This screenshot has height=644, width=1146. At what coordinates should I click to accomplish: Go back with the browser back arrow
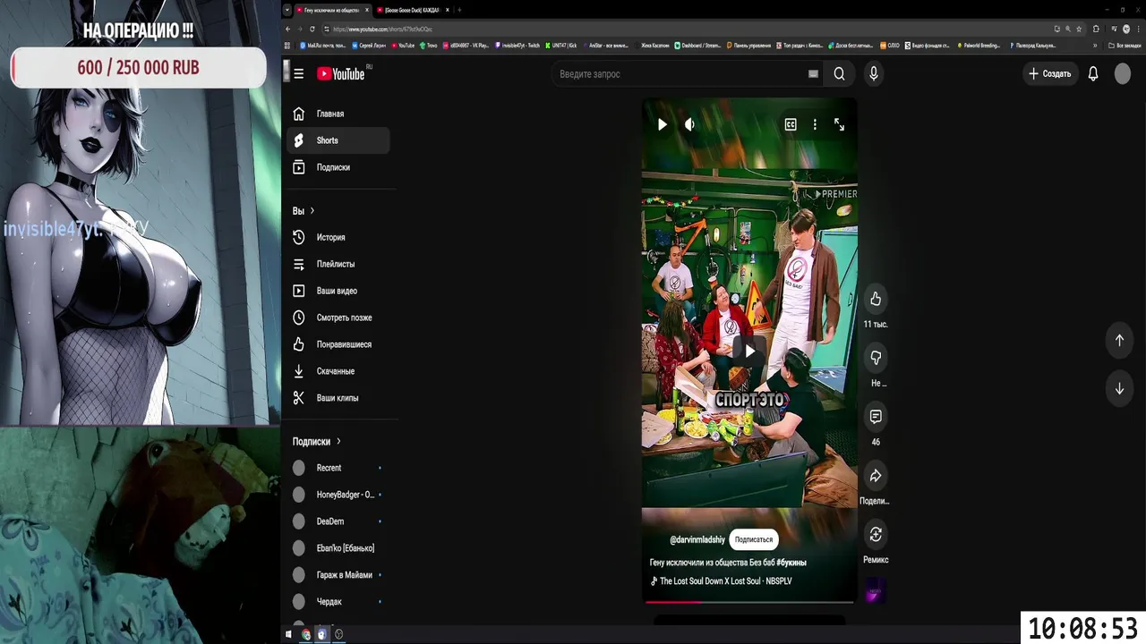287,29
